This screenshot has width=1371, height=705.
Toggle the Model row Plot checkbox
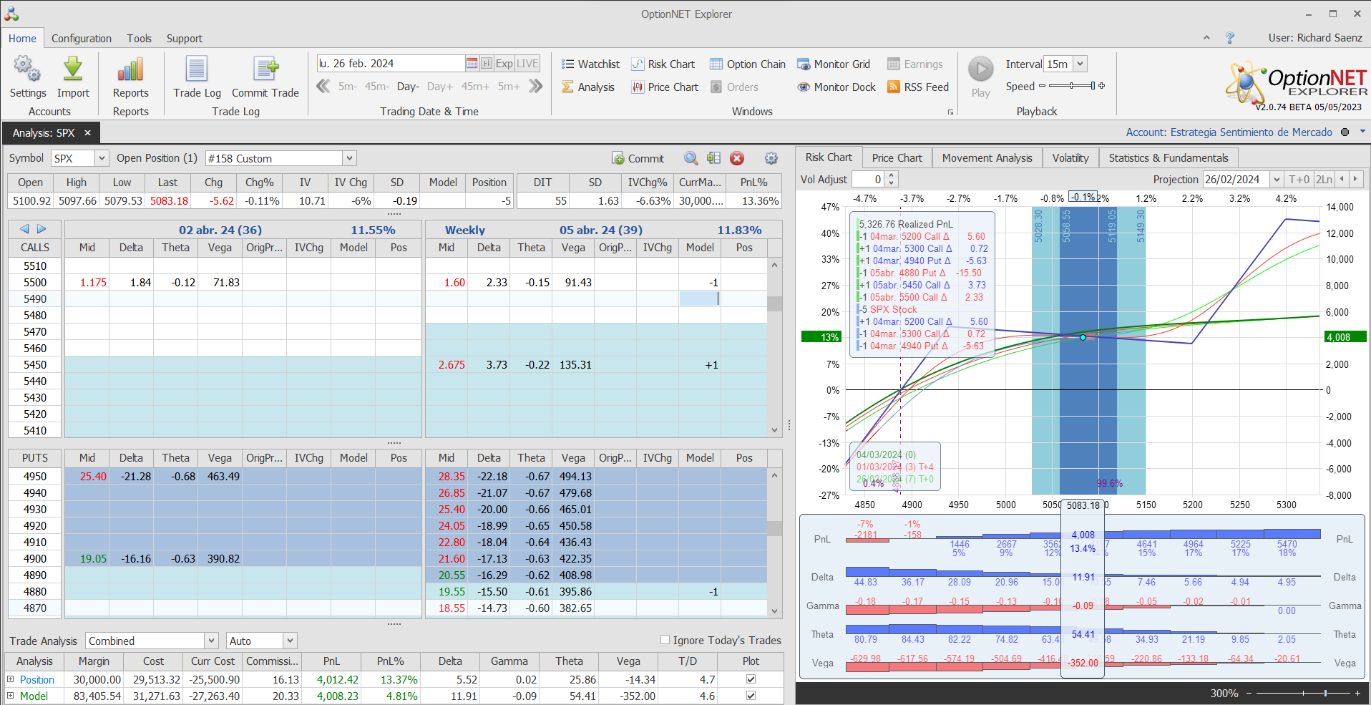tap(751, 696)
